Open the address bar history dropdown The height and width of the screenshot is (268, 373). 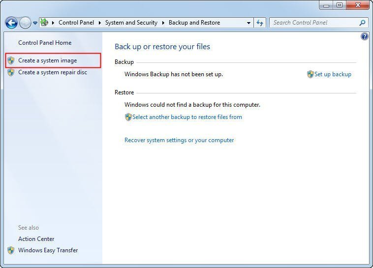coord(249,23)
